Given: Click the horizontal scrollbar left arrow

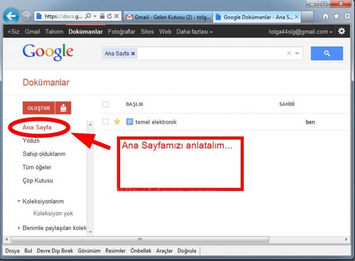Looking at the screenshot, I should [x=7, y=239].
